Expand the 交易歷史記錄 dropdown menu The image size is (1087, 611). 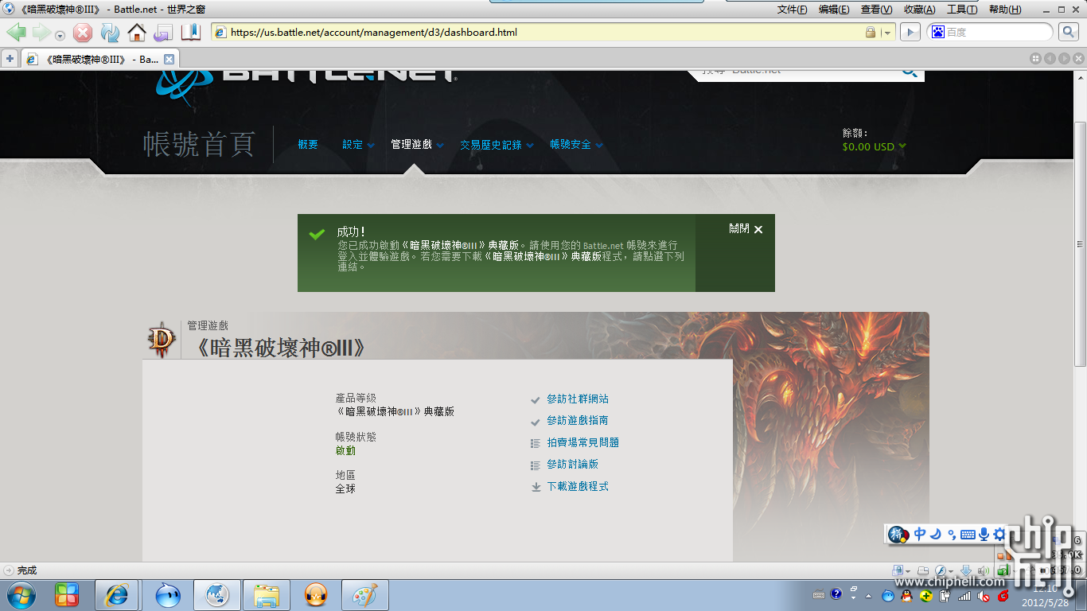pyautogui.click(x=497, y=145)
